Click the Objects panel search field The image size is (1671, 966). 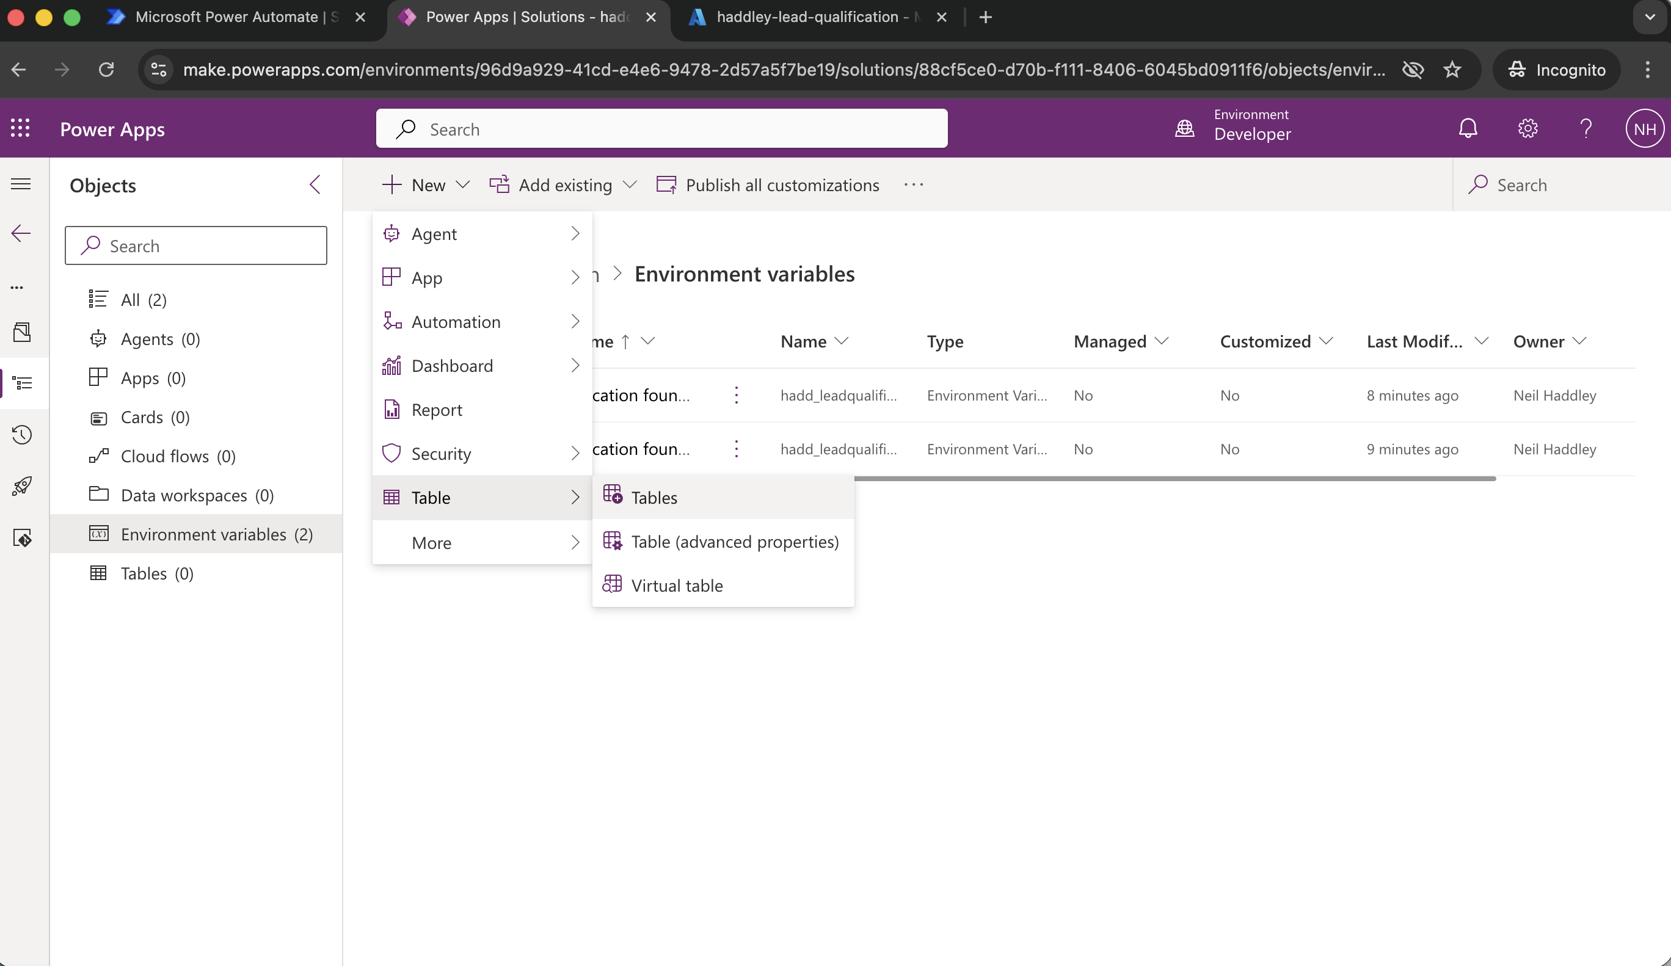tap(195, 246)
